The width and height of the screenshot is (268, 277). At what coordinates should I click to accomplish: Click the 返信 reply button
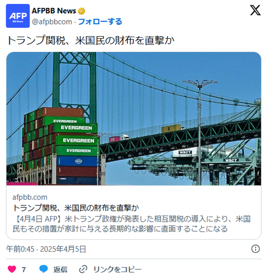[60, 269]
